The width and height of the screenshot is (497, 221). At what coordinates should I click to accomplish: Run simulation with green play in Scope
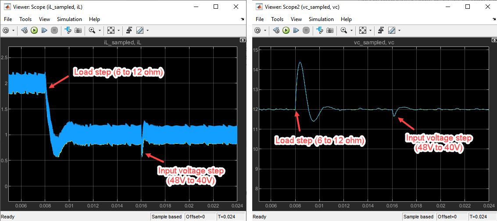pos(34,30)
